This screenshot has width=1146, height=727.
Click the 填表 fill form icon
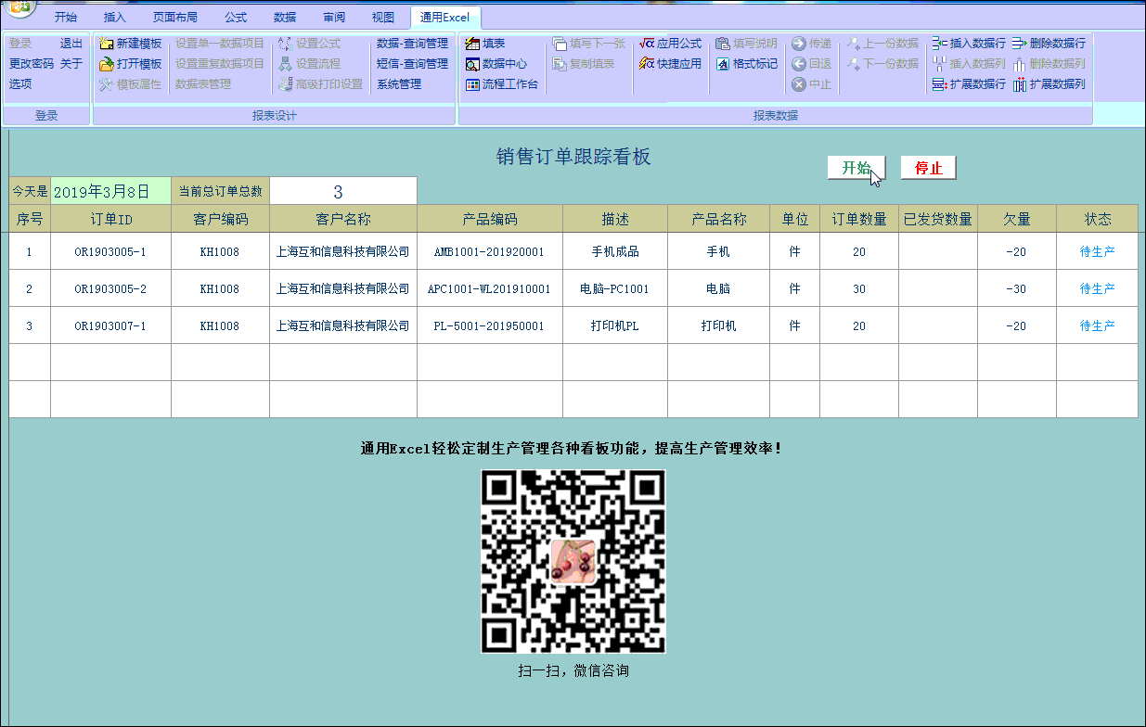click(472, 44)
